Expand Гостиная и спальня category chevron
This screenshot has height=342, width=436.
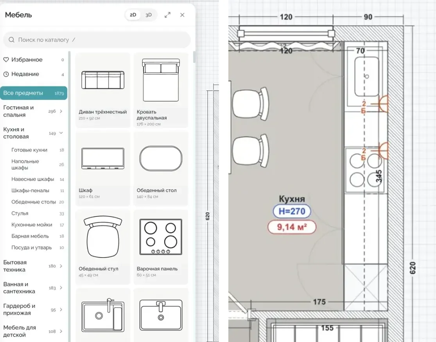(x=61, y=111)
